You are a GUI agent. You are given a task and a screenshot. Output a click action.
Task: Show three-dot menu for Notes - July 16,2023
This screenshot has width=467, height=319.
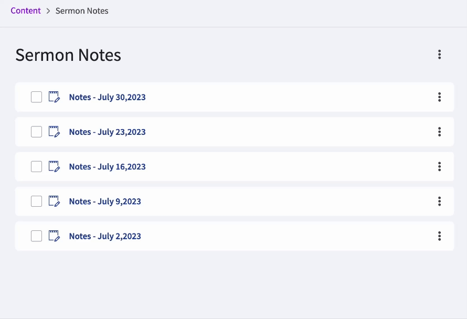[439, 166]
